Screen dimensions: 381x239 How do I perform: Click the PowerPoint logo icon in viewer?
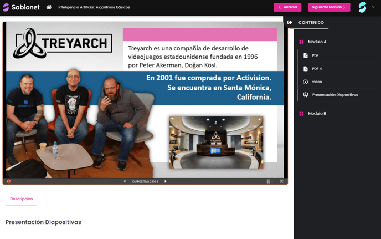pos(8,181)
